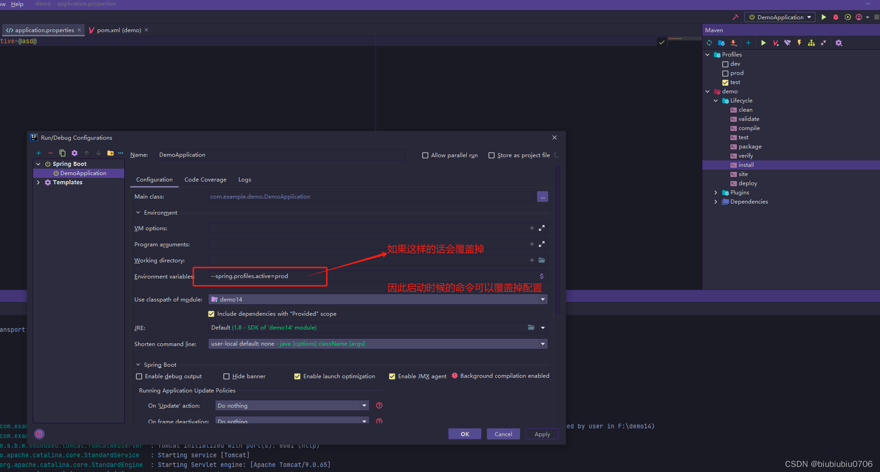The width and height of the screenshot is (880, 472).
Task: Click Execute Maven Goal play icon
Action: click(x=764, y=42)
